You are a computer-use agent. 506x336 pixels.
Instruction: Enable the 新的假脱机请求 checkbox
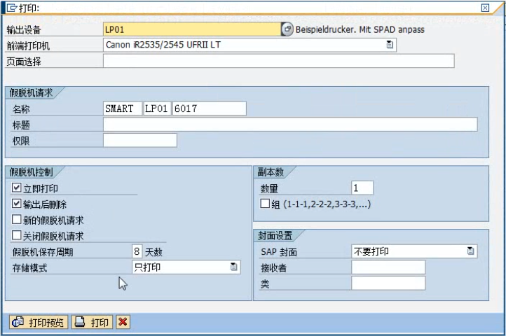18,220
